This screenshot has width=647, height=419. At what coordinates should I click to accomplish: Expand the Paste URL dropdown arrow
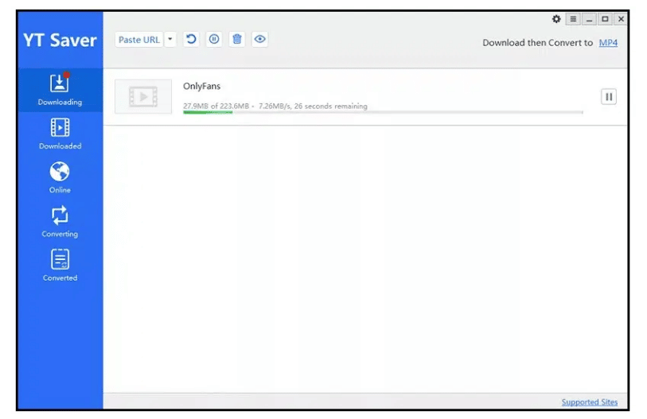pos(170,40)
